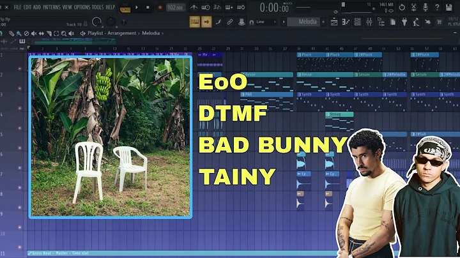Screen dimensions: 460x258
Task: Mute track 6 with its green dot
Action: click(x=20, y=168)
